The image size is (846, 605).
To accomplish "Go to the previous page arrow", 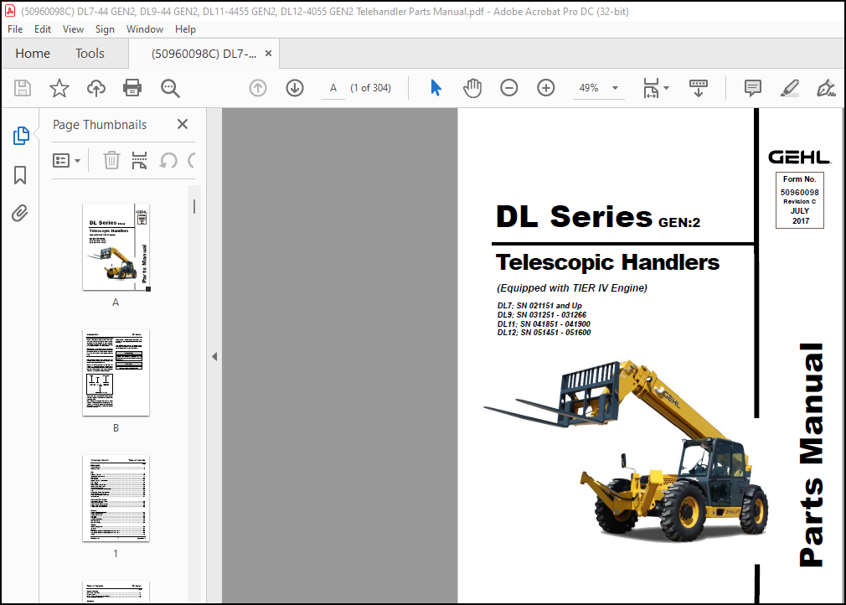I will pos(258,88).
